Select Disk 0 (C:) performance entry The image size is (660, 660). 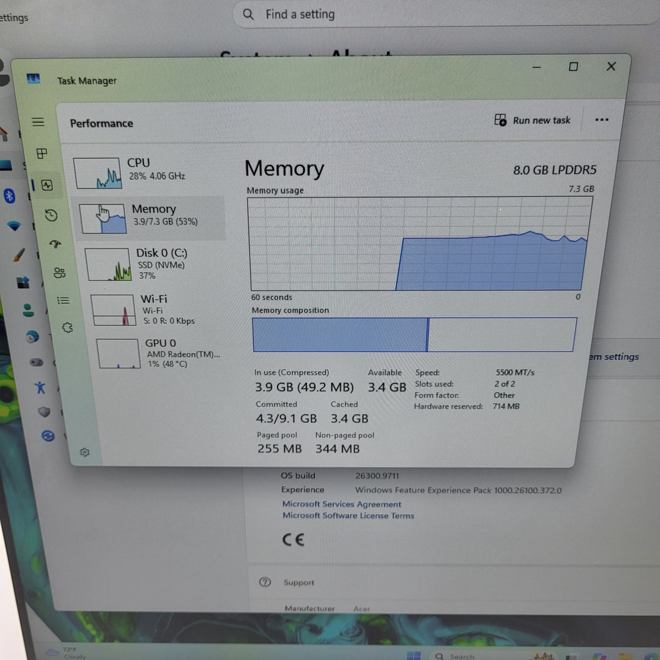pyautogui.click(x=155, y=263)
